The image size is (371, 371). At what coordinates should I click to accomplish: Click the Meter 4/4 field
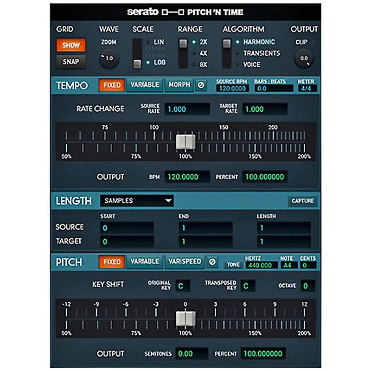[307, 89]
